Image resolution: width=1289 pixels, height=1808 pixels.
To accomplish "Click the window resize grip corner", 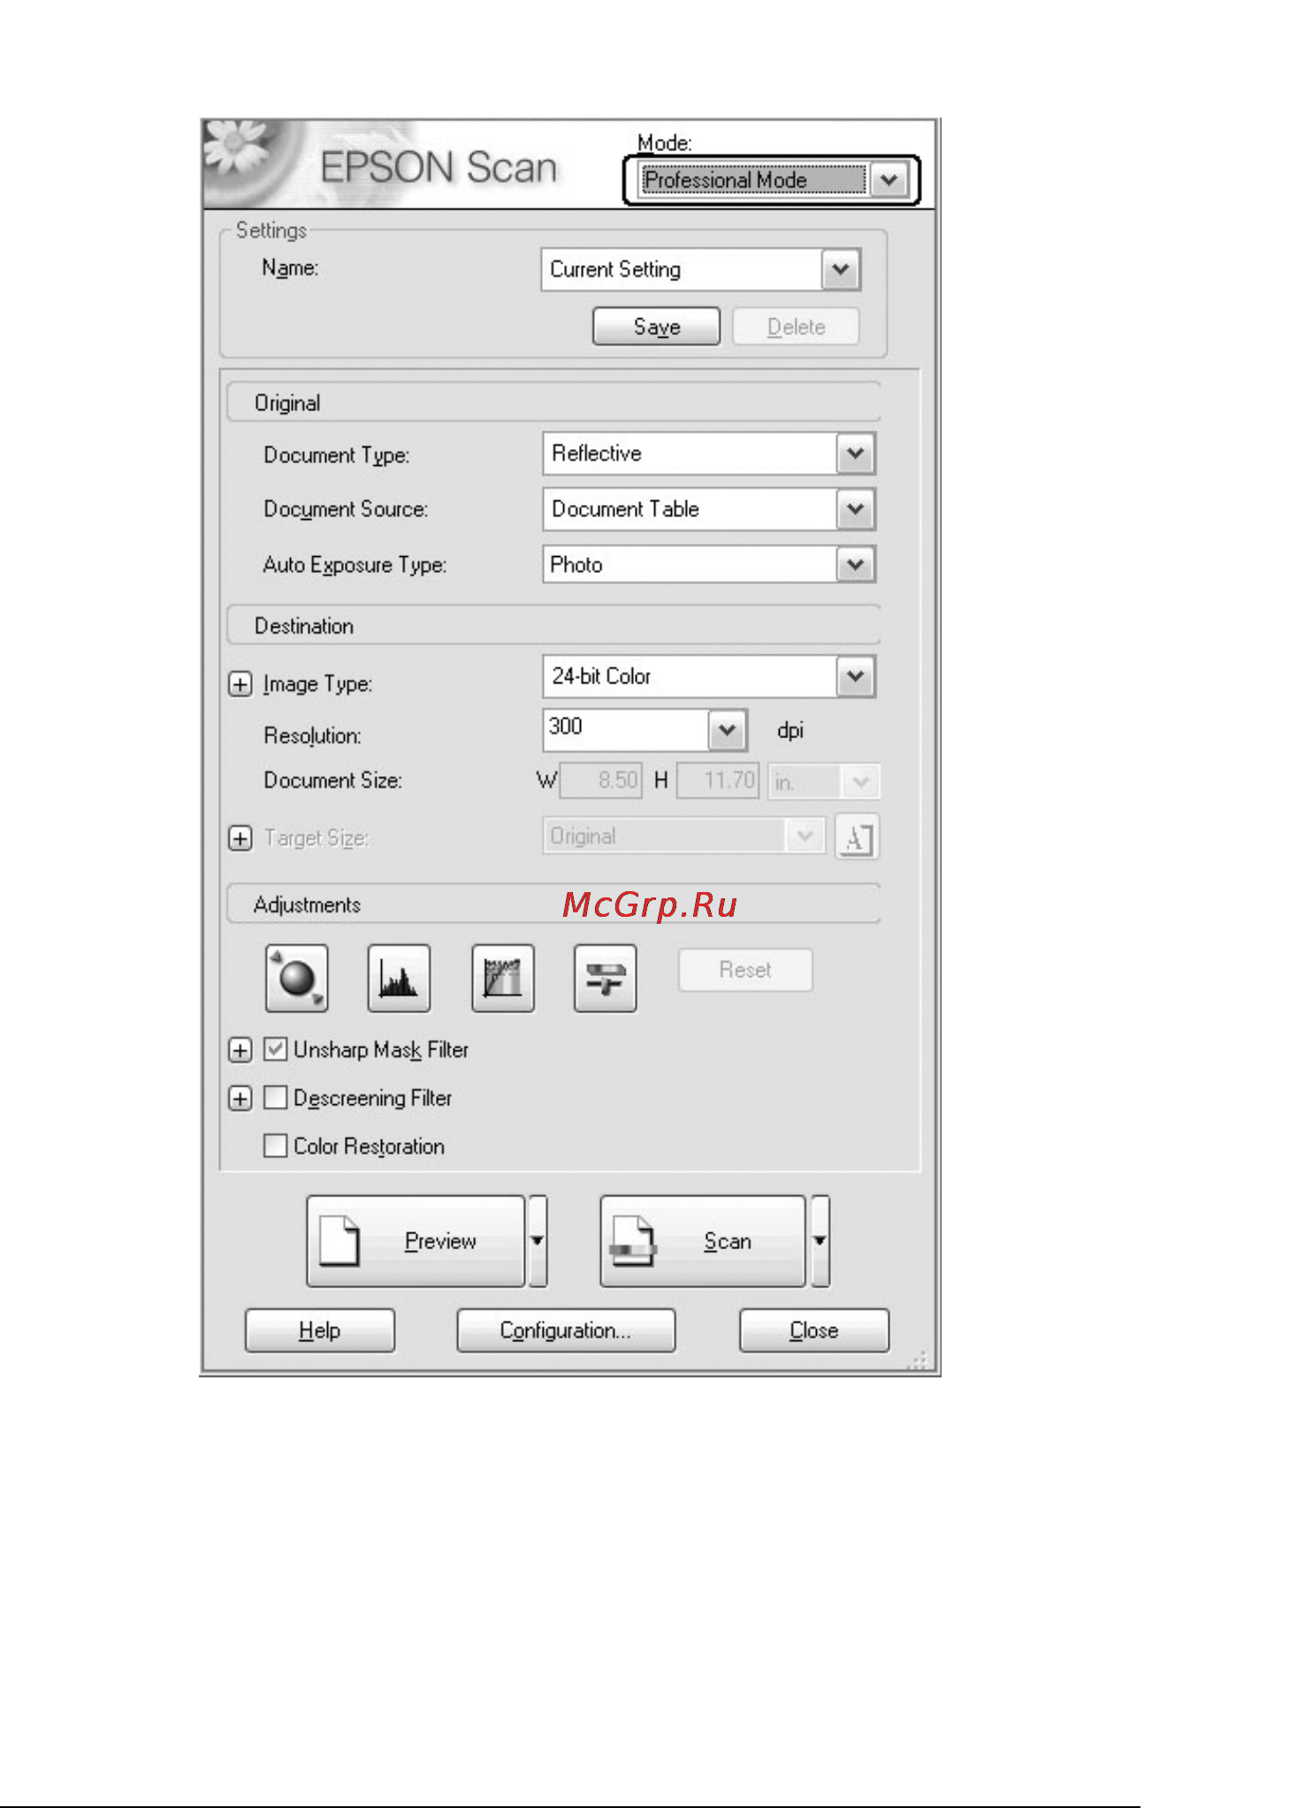I will pyautogui.click(x=918, y=1360).
